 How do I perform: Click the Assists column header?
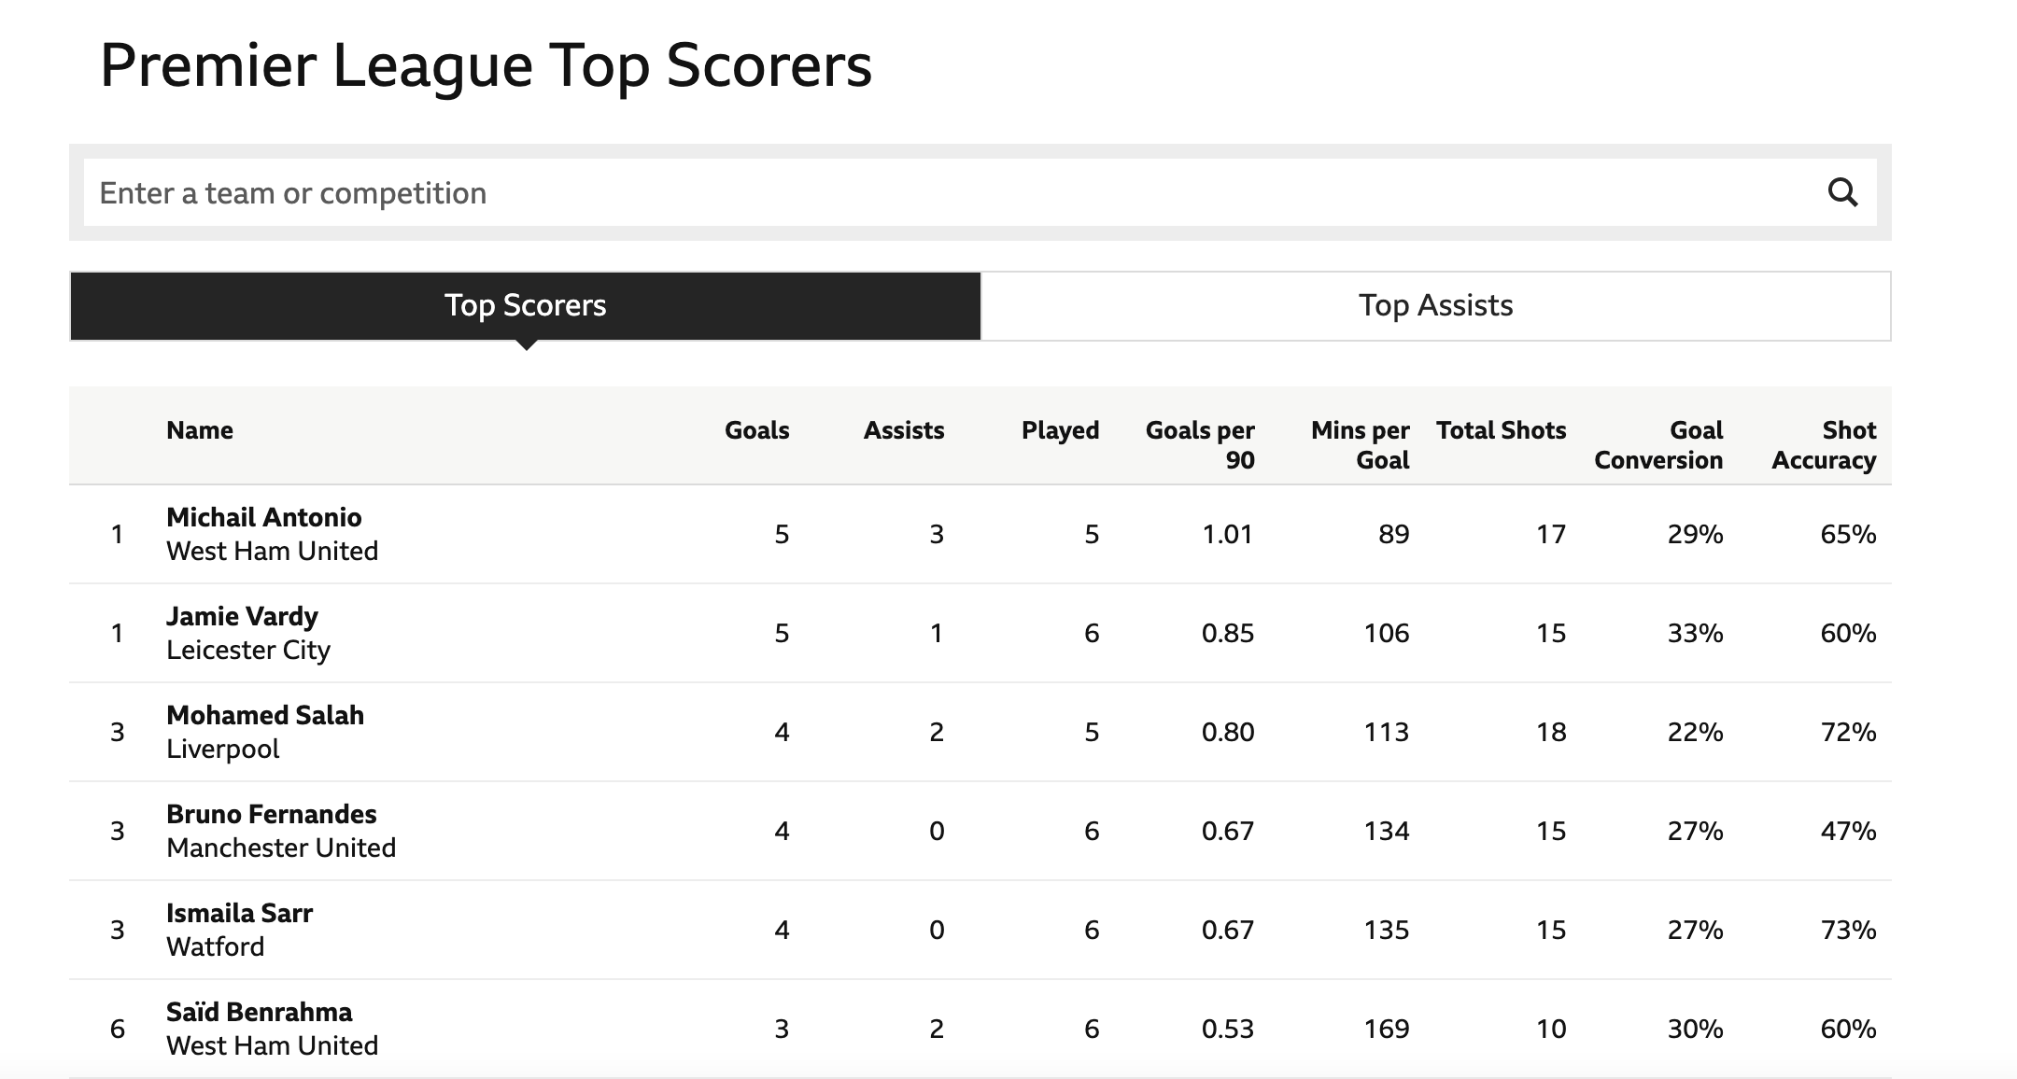coord(904,430)
